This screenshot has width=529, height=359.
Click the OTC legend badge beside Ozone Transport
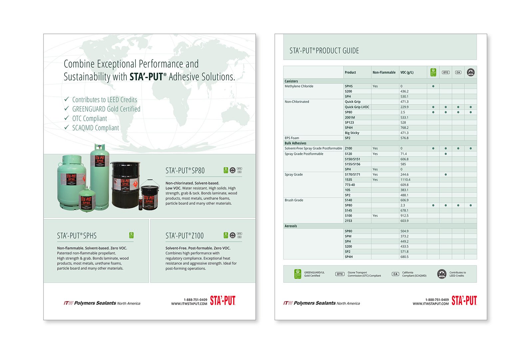coord(340,274)
